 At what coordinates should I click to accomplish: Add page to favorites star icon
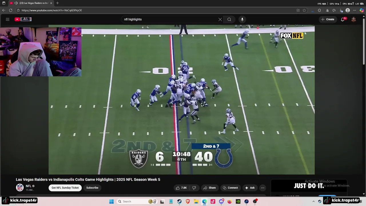(x=304, y=10)
